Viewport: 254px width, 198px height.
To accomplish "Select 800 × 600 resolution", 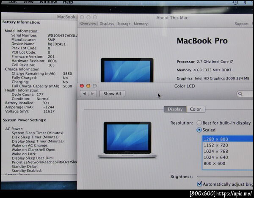I will click(228, 163).
